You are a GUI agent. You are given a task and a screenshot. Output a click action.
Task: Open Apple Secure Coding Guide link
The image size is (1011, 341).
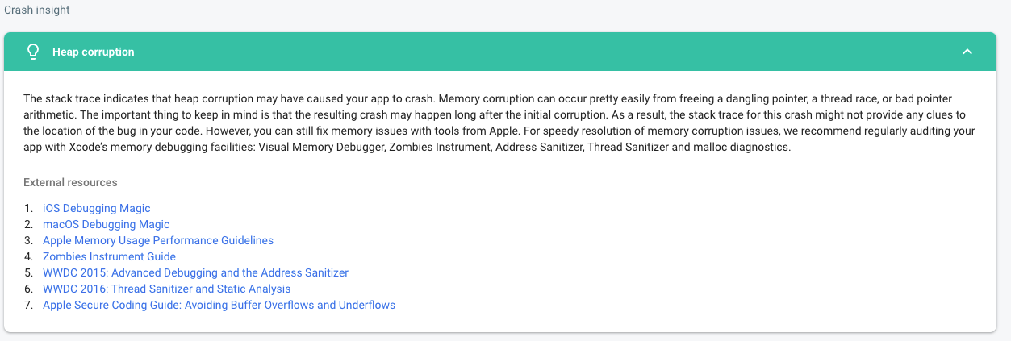219,305
